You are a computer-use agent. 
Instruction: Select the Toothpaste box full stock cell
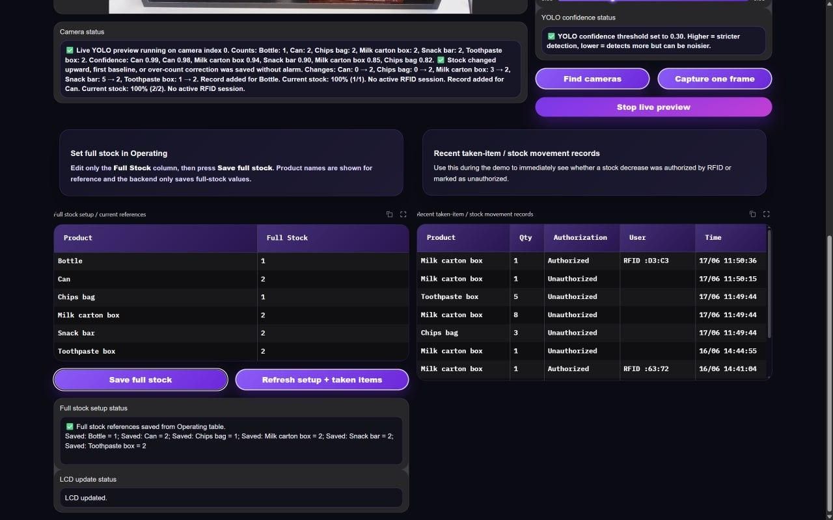tap(333, 351)
